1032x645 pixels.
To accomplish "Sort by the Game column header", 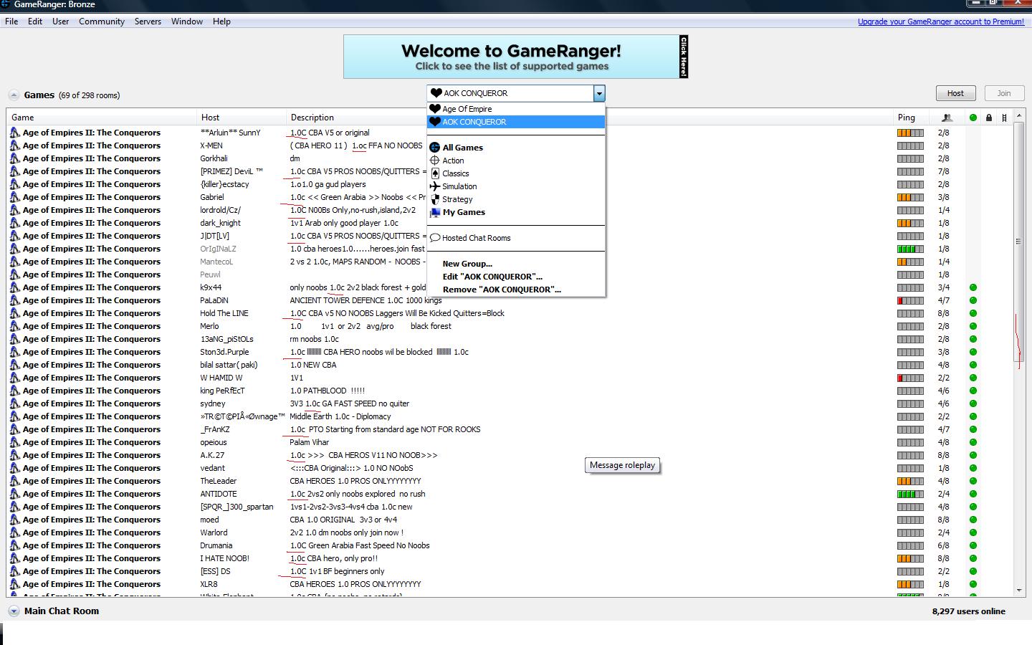I will 101,118.
